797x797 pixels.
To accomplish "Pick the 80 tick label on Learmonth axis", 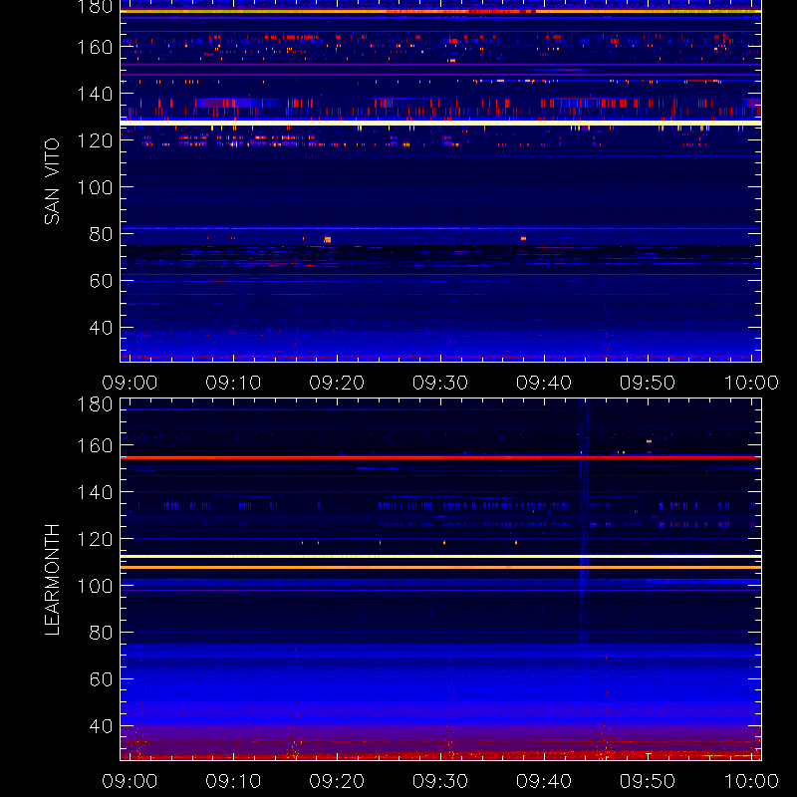I will click(x=101, y=633).
